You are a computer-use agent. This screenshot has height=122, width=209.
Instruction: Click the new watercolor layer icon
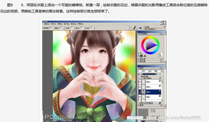[147, 103]
